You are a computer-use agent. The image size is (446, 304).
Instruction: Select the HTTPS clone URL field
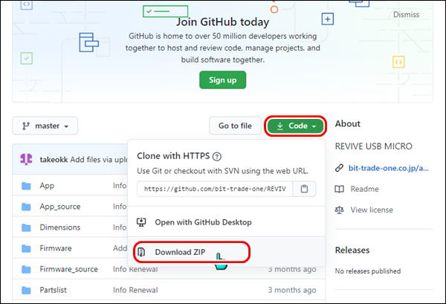[x=215, y=189]
